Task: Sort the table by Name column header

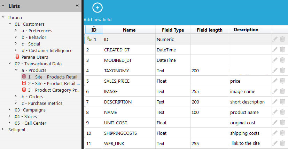Action: tap(129, 30)
